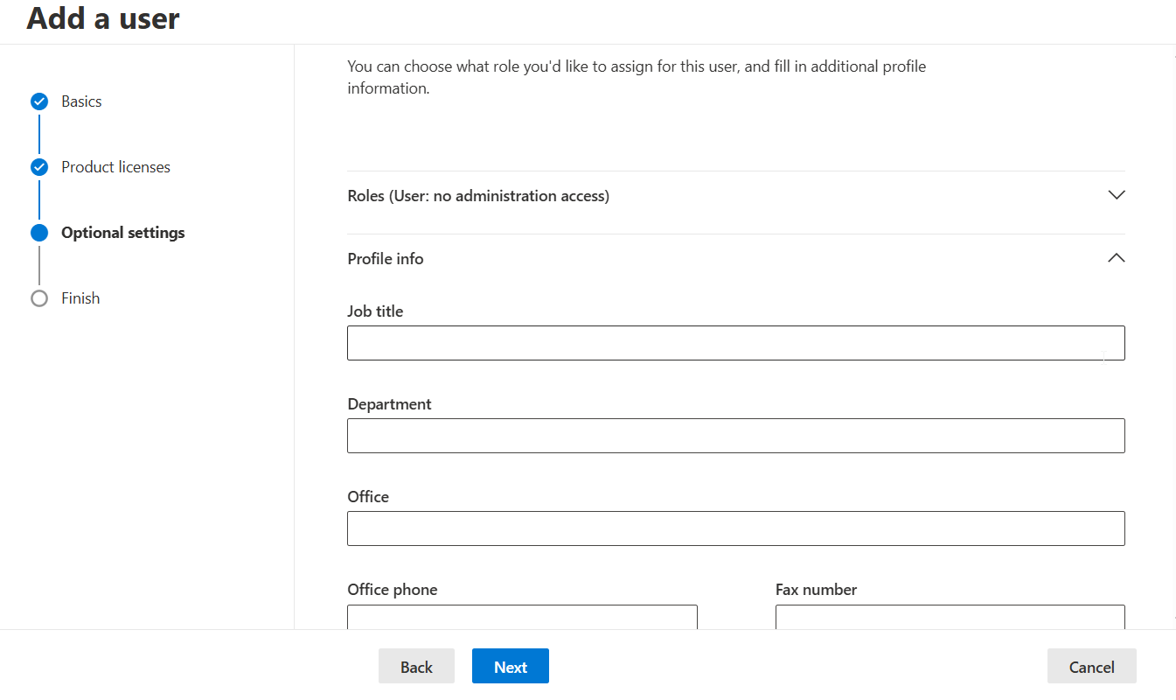The width and height of the screenshot is (1176, 700).
Task: Collapse the Profile info section chevron
Action: click(x=1116, y=258)
